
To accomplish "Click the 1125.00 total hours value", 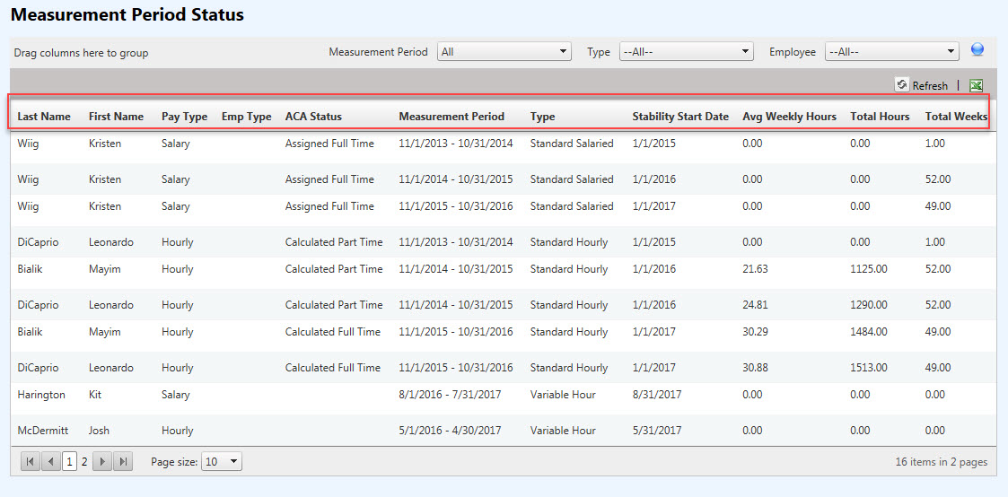I will pyautogui.click(x=869, y=269).
